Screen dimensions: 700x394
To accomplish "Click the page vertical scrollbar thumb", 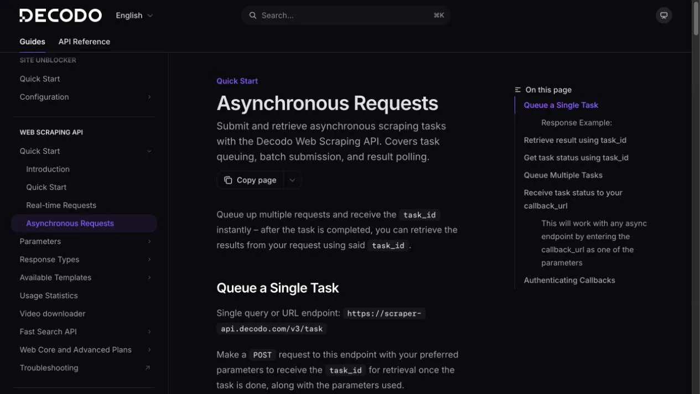I will click(696, 18).
